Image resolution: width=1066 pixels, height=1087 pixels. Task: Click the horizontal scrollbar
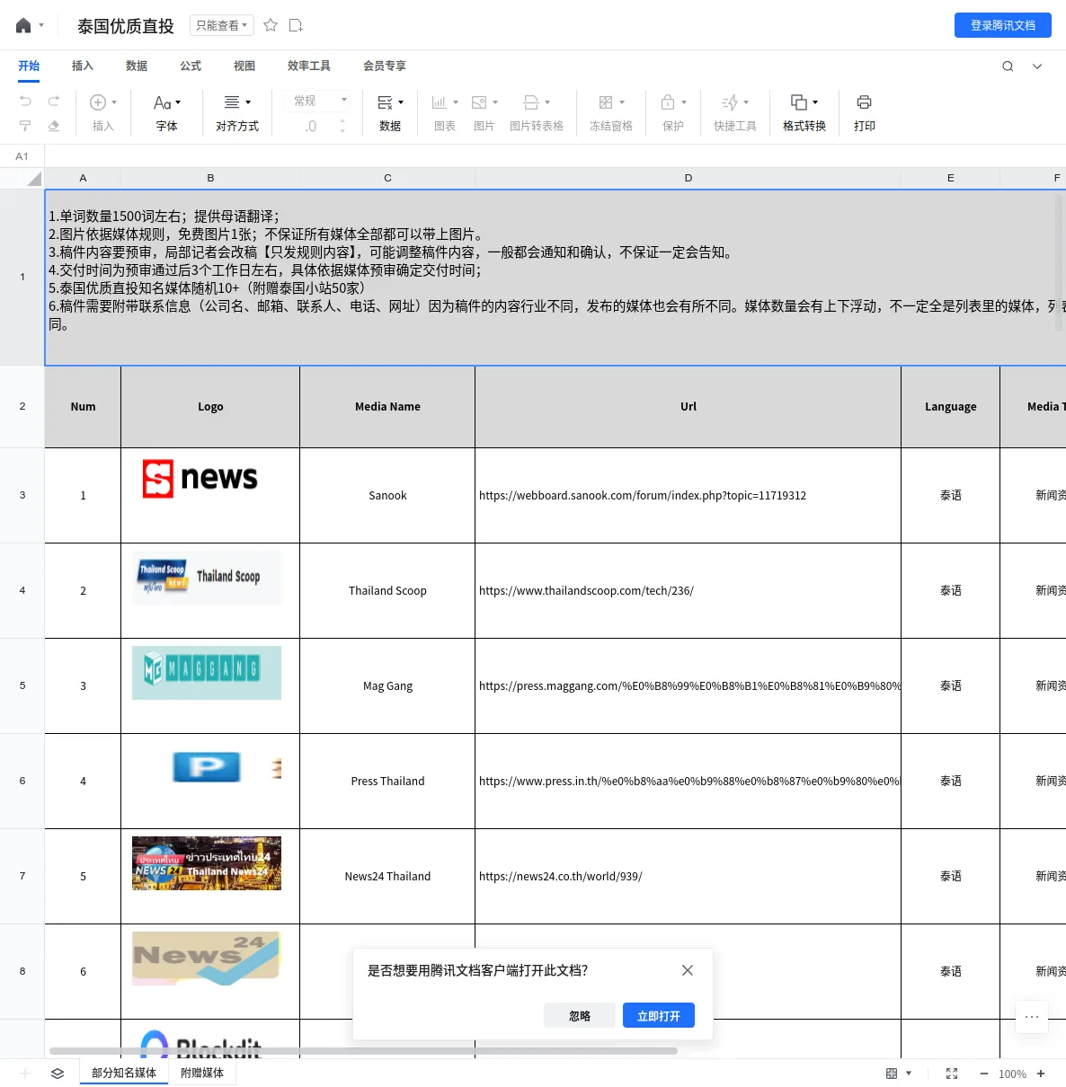pyautogui.click(x=363, y=1050)
